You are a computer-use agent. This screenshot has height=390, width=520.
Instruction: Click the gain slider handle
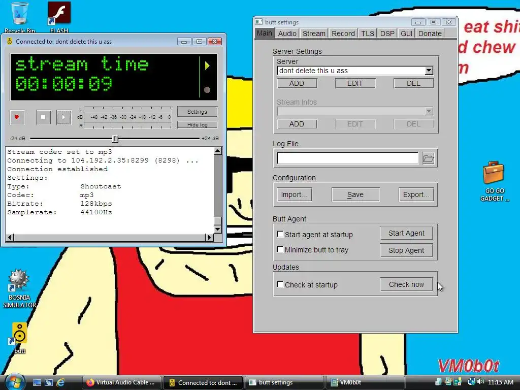115,139
